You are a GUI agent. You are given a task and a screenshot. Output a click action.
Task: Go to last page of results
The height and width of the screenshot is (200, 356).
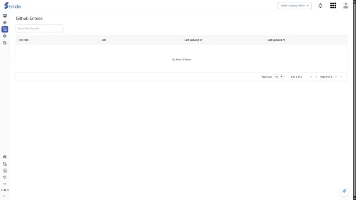pyautogui.click(x=341, y=77)
